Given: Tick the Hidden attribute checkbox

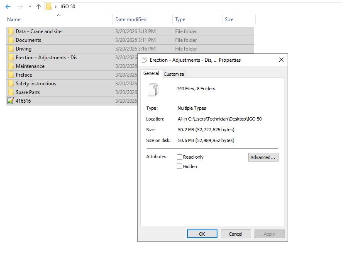Looking at the screenshot, I should 179,166.
